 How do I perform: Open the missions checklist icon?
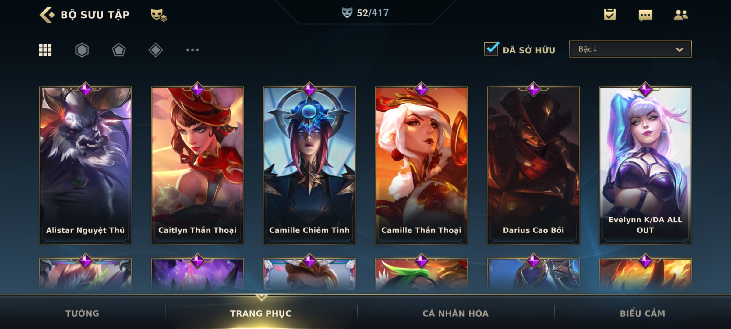click(x=610, y=14)
